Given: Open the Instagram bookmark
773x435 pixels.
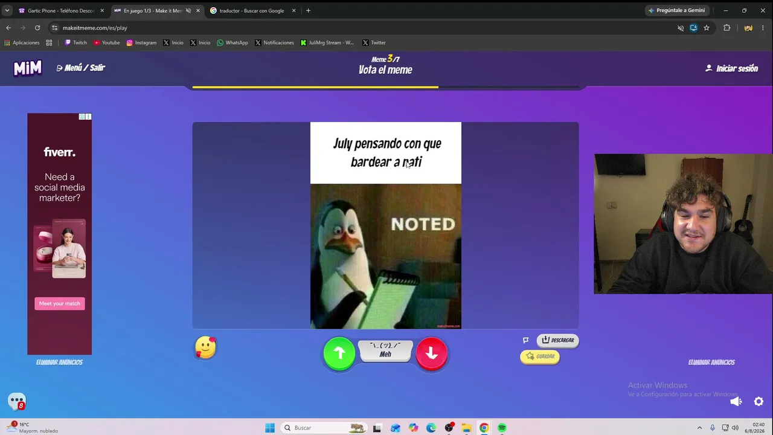Looking at the screenshot, I should tap(141, 43).
